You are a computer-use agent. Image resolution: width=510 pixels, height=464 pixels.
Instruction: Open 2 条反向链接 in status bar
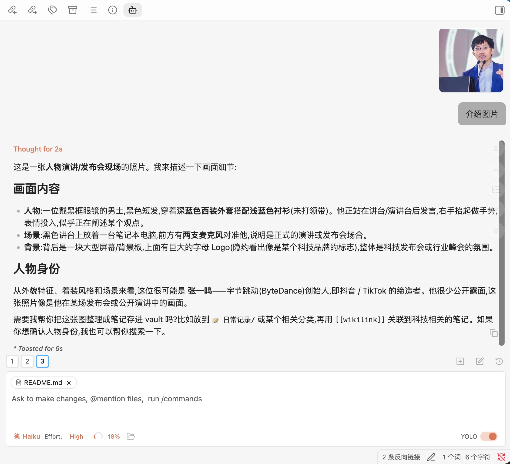[401, 457]
